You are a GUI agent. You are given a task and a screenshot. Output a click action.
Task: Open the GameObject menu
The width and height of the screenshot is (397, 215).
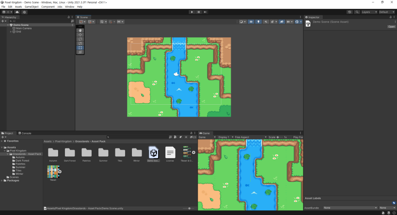tap(32, 7)
